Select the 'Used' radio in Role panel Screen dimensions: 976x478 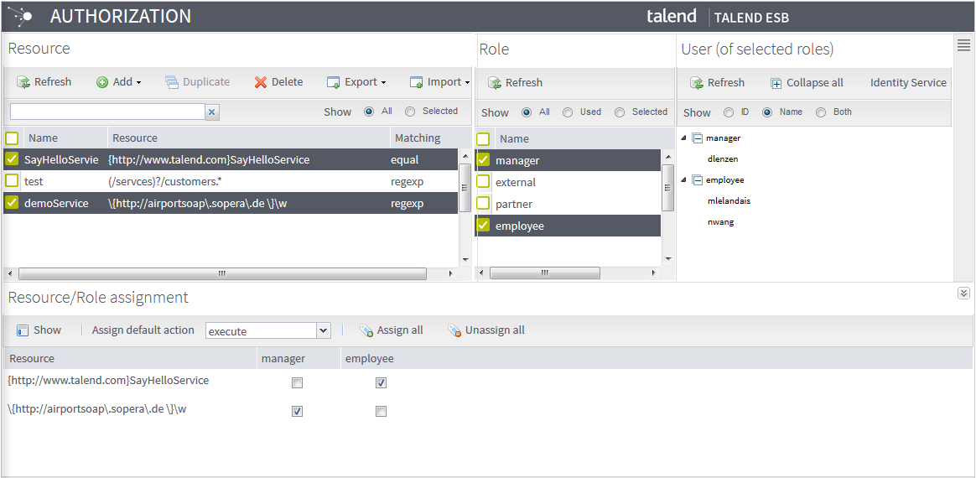coord(568,112)
